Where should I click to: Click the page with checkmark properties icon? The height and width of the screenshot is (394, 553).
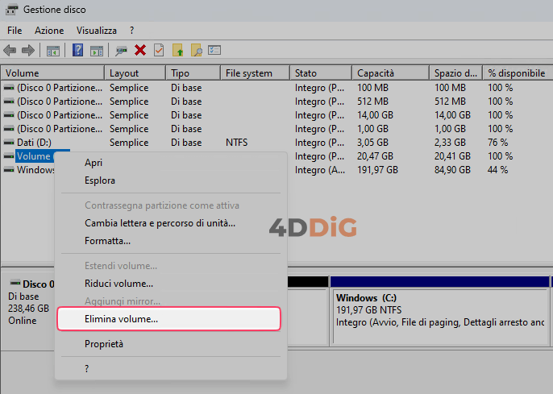click(x=159, y=51)
